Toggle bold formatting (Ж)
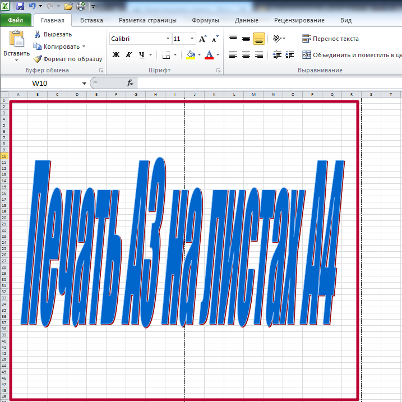 pyautogui.click(x=116, y=55)
